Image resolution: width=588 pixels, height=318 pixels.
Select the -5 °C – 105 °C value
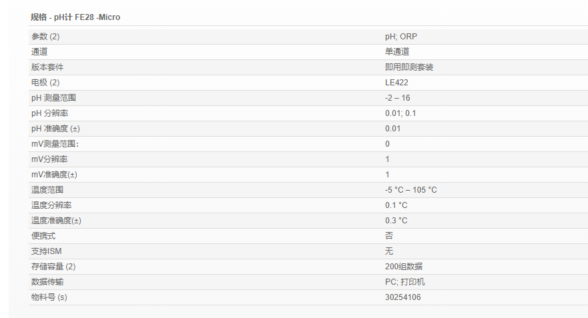coord(411,190)
